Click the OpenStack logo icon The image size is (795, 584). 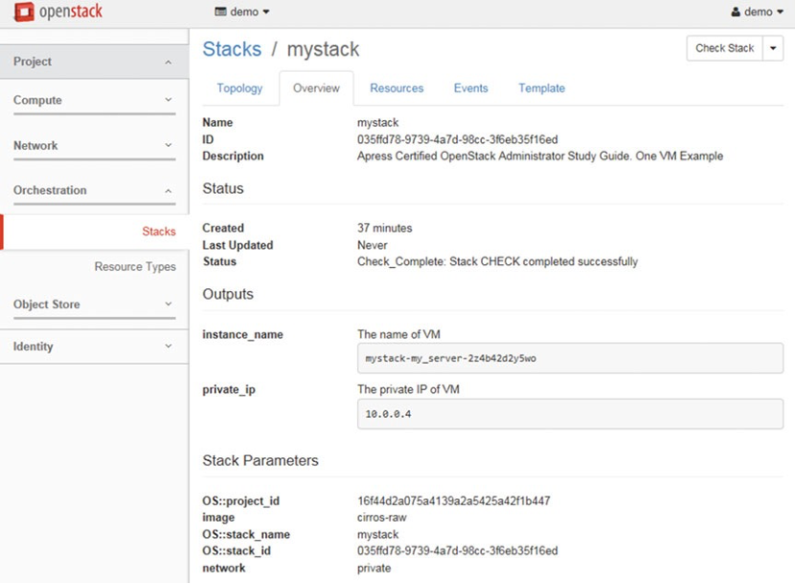tap(24, 12)
